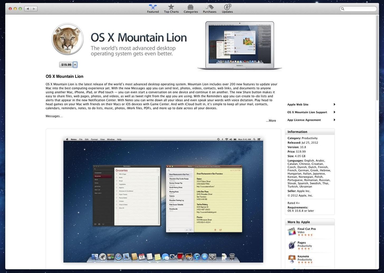Click 'Version: 10.8' info line
The image size is (384, 273).
(x=297, y=147)
